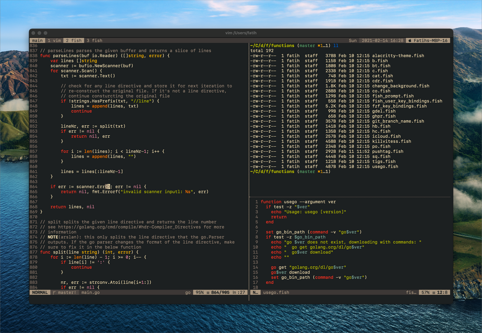Click the "main" session name in tmux bar
The image size is (482, 333).
click(37, 40)
